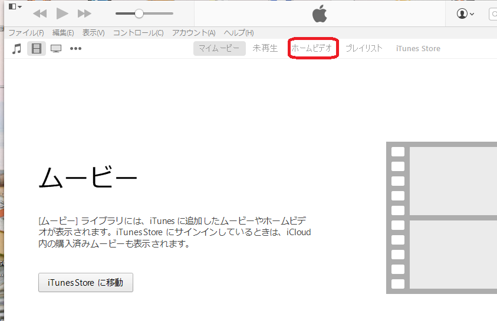The width and height of the screenshot is (497, 321).
Task: Switch to the Music library icon
Action: coord(17,49)
